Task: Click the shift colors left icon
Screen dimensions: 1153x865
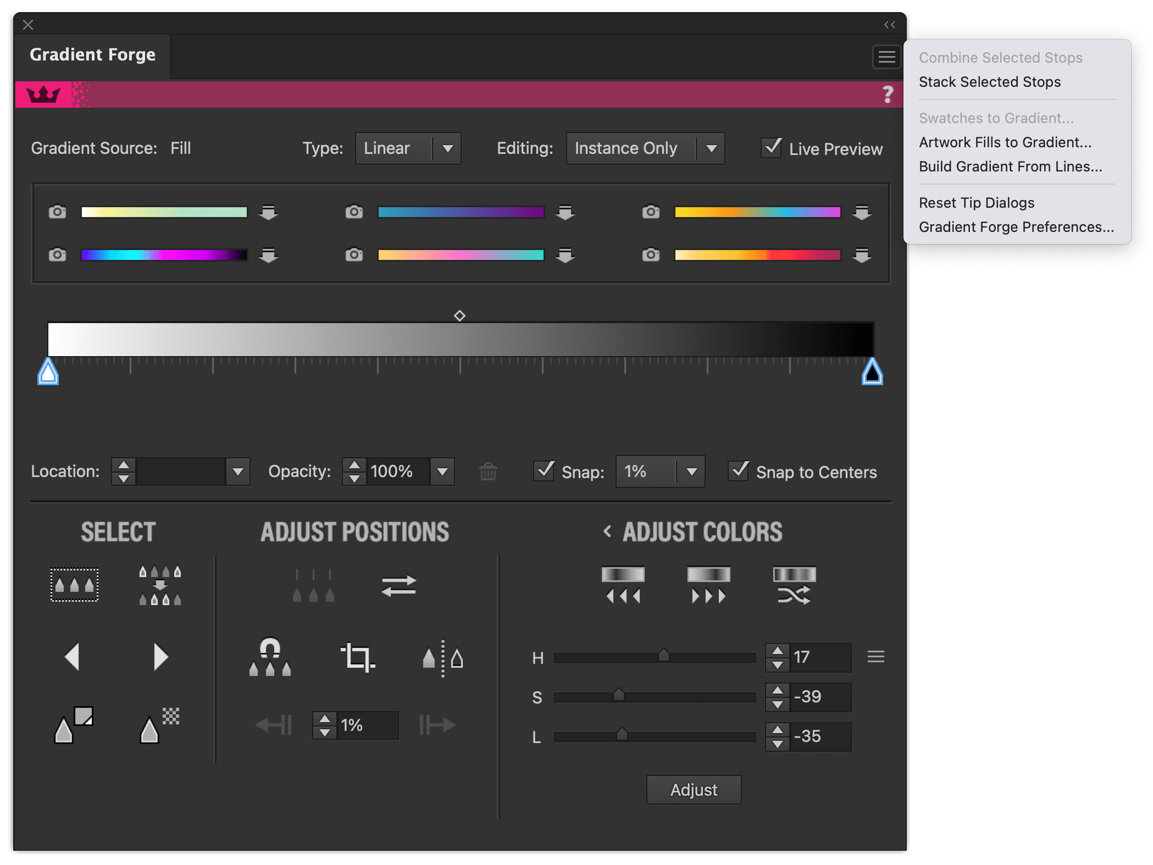Action: pos(623,585)
